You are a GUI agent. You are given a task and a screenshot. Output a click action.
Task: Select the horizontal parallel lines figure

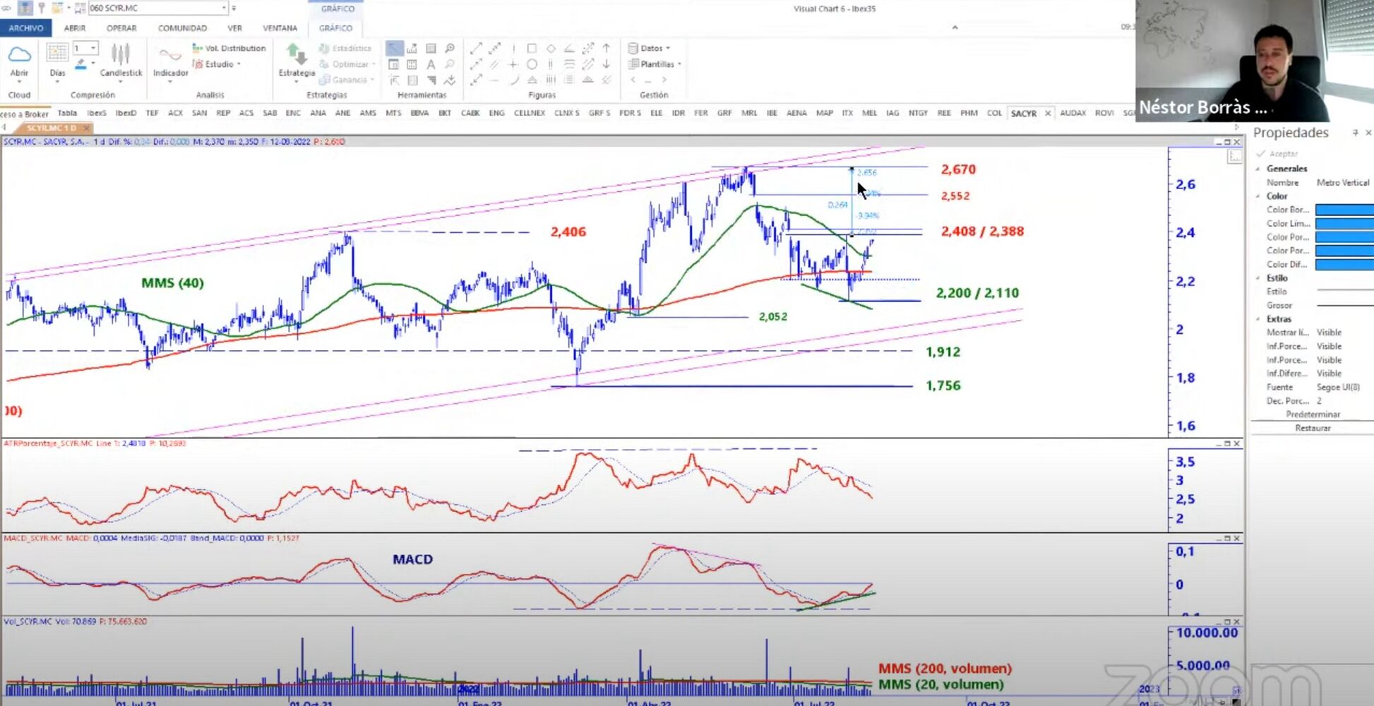[569, 64]
